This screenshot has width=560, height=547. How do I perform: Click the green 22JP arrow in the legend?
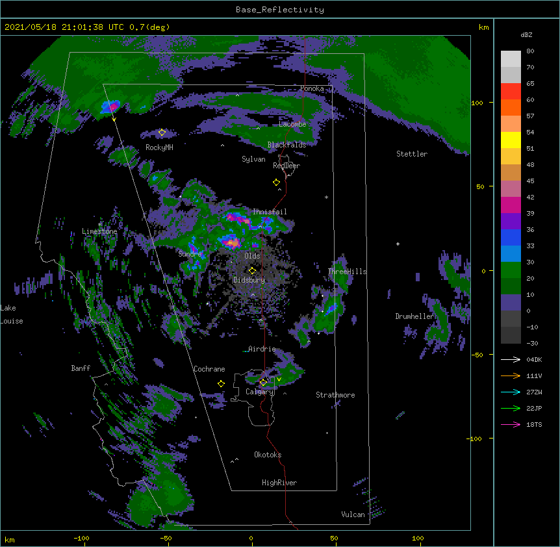pyautogui.click(x=511, y=408)
